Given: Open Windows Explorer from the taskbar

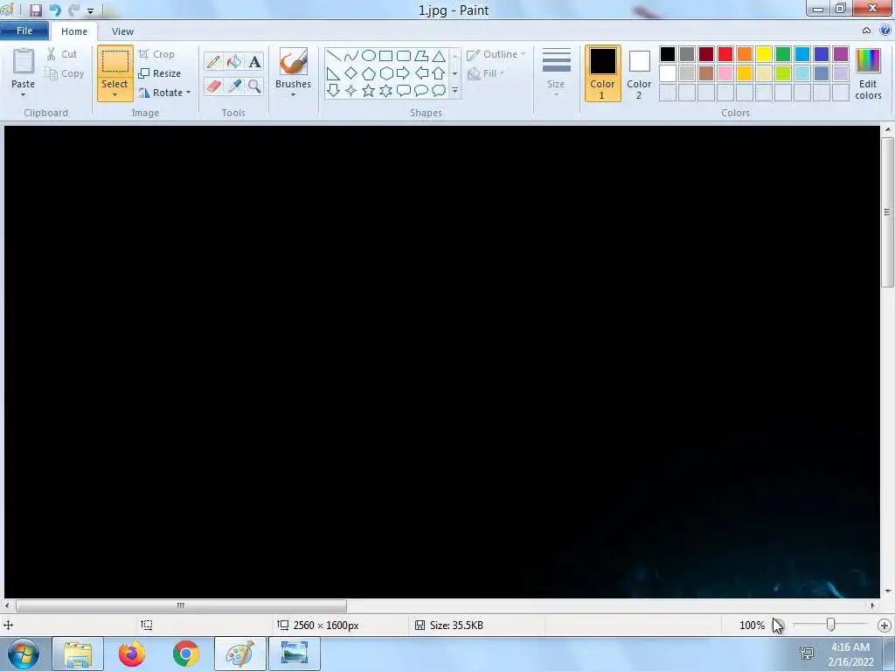Looking at the screenshot, I should pyautogui.click(x=78, y=654).
